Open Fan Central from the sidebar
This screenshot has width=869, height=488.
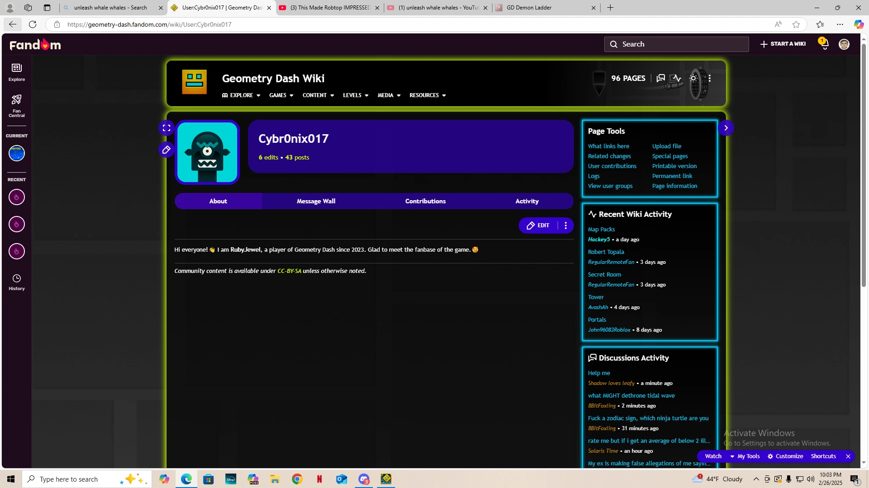pos(17,105)
